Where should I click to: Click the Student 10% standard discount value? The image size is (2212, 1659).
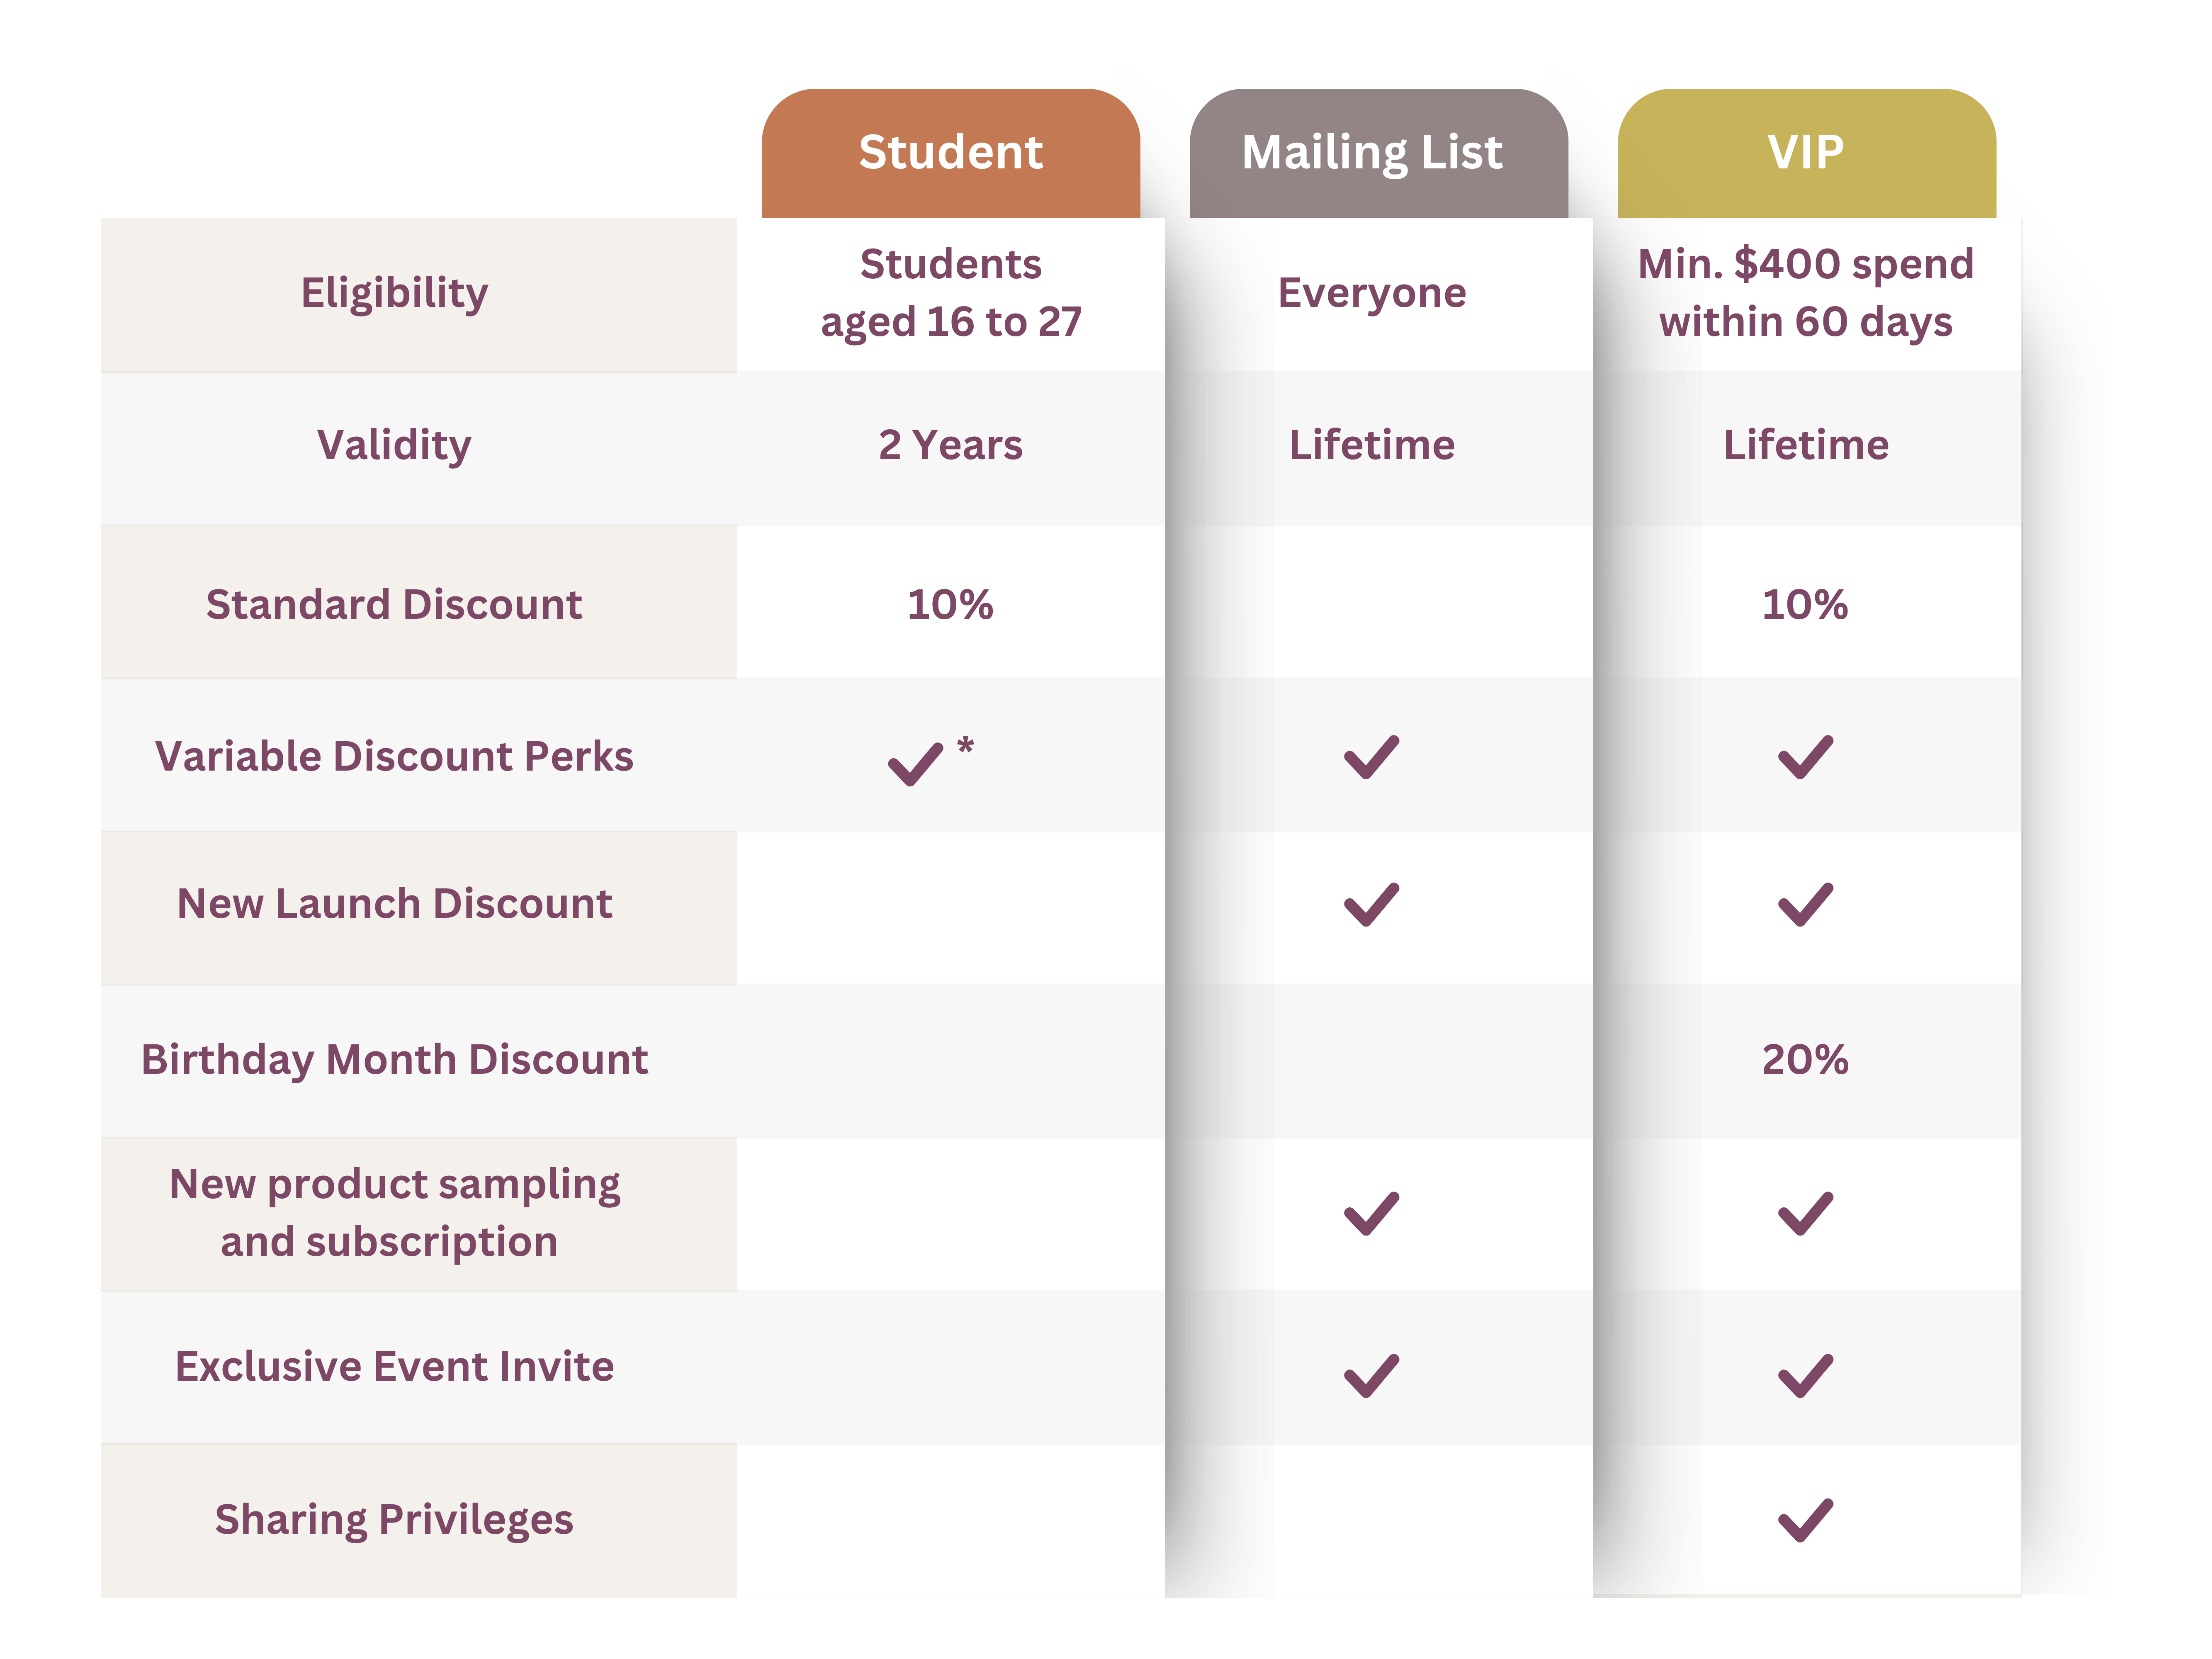coord(950,604)
